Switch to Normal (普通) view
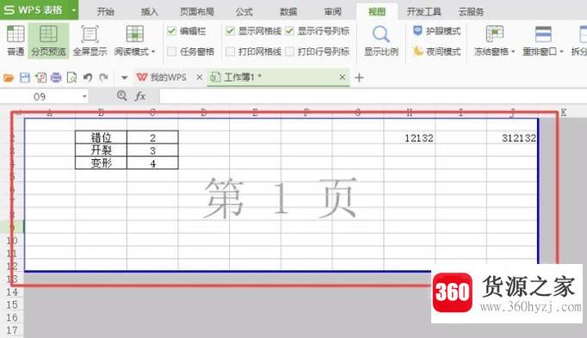The image size is (587, 338). click(x=15, y=40)
